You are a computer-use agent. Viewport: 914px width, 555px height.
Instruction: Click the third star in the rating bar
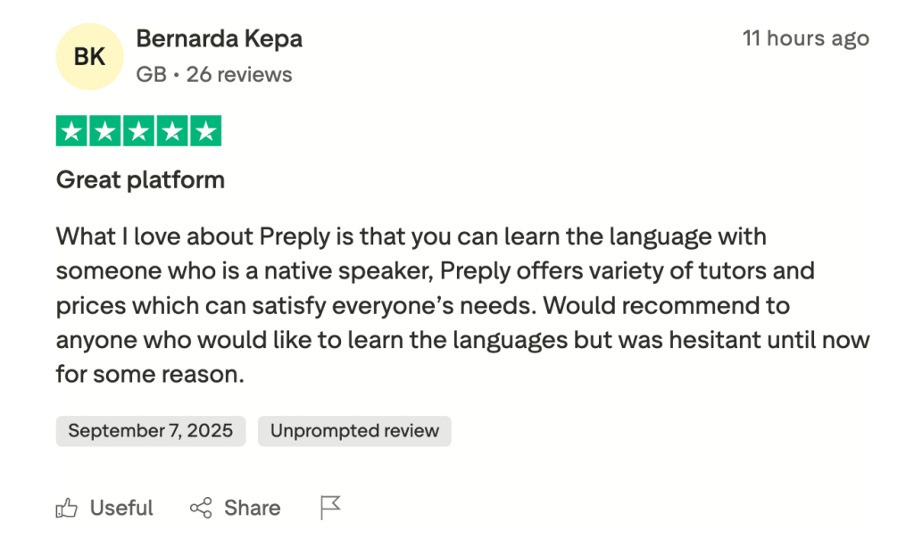138,130
